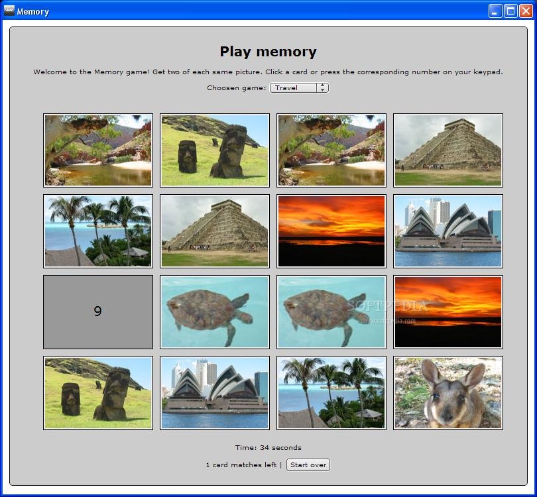Click the Easter Island statues card in the bottom row
The image size is (537, 497).
[98, 392]
